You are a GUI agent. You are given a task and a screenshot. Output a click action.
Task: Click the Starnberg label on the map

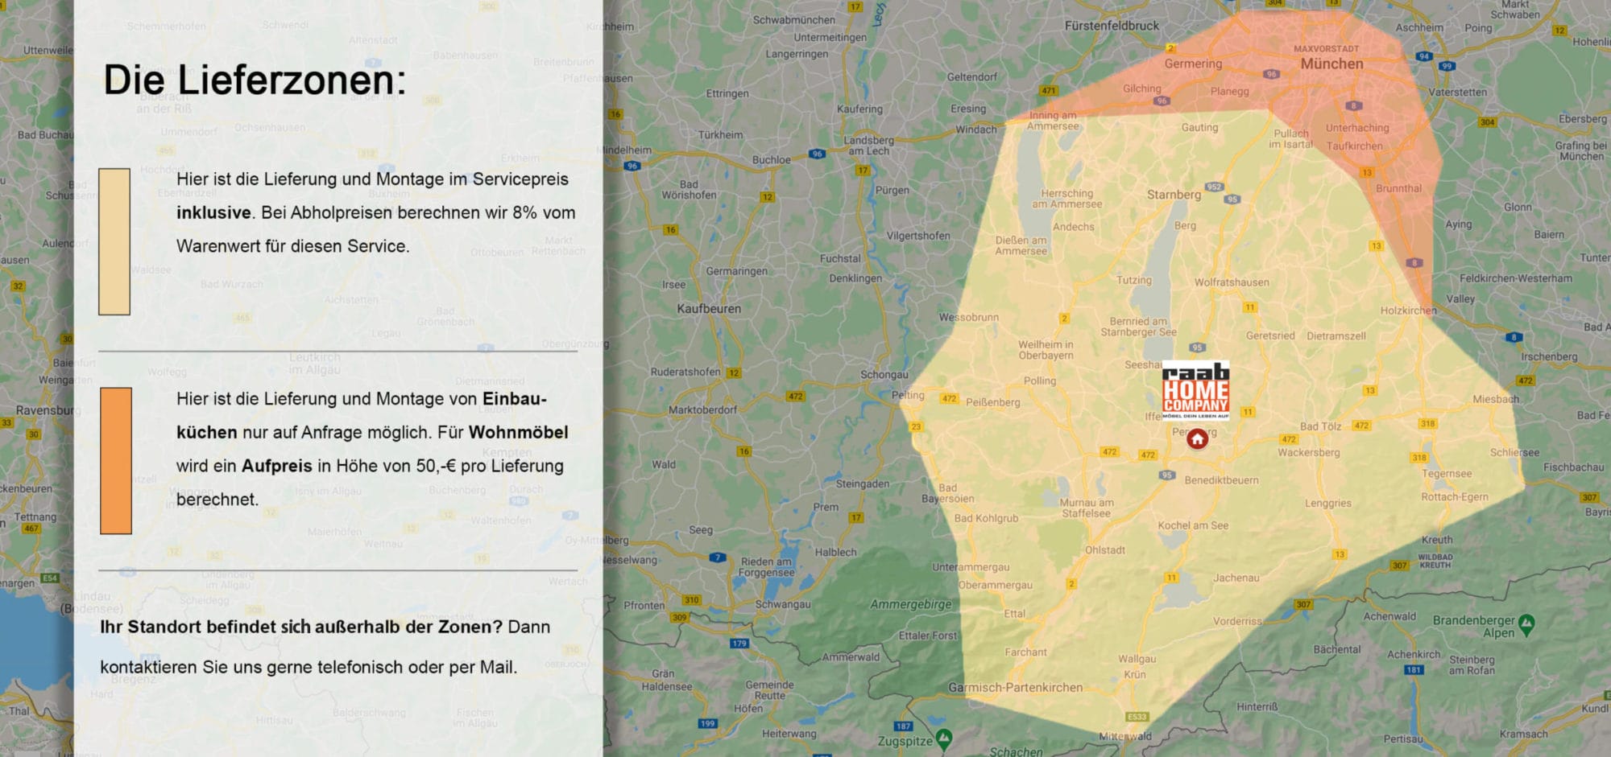click(1174, 195)
